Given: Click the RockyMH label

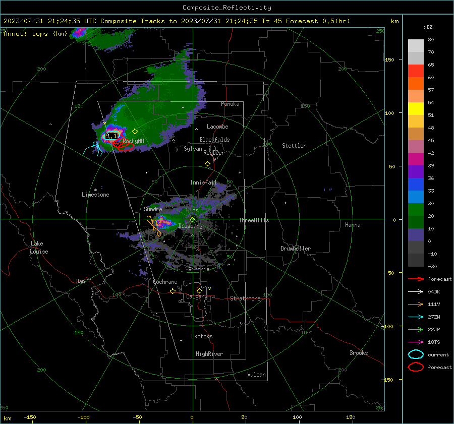Looking at the screenshot, I should pos(133,141).
